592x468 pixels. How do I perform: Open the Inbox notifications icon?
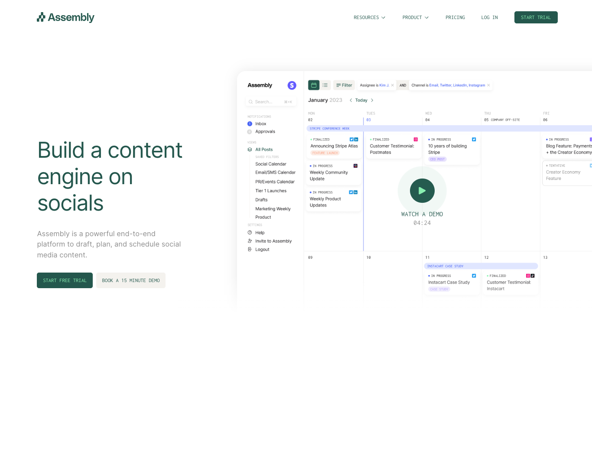tap(250, 123)
